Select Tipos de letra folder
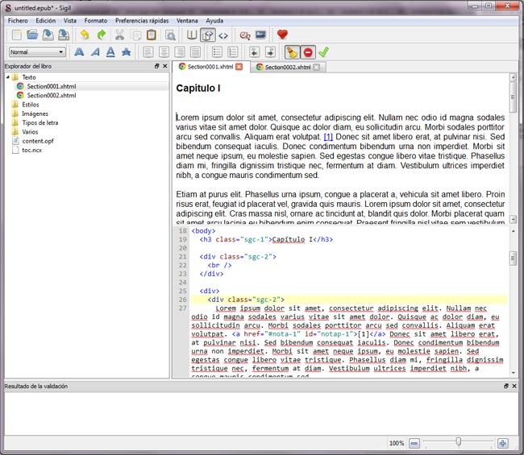The image size is (524, 455). click(x=40, y=123)
